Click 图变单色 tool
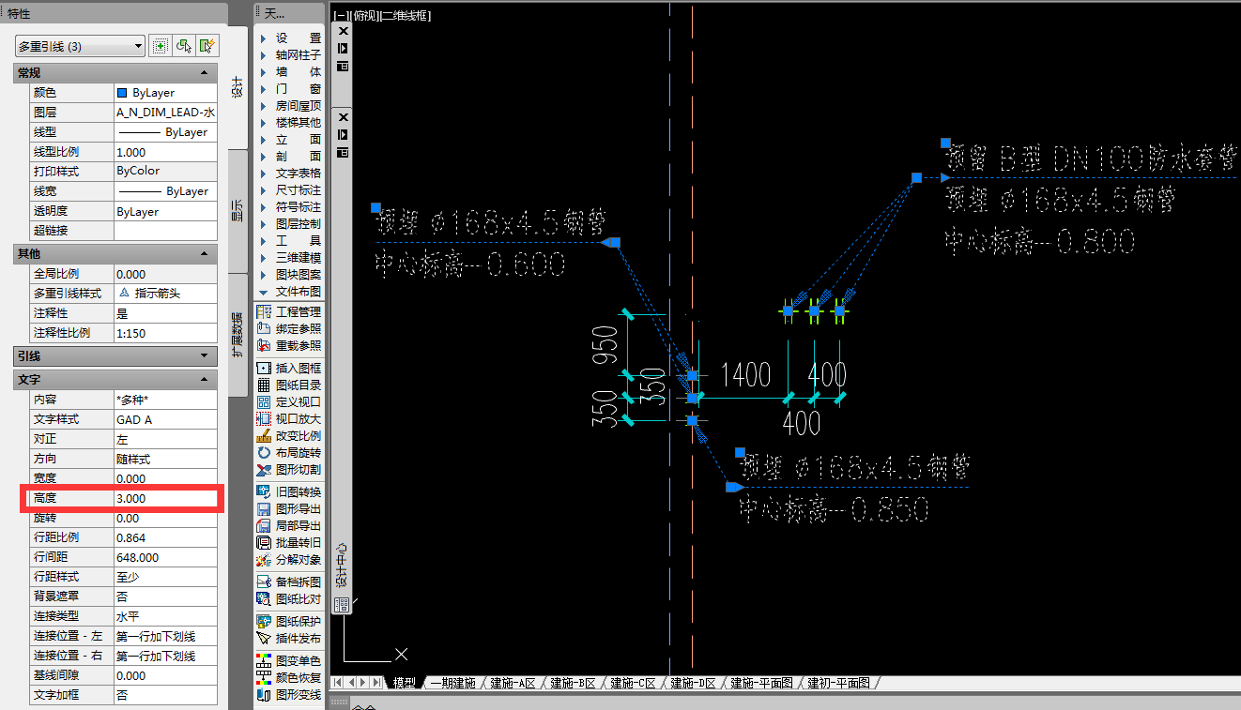Image resolution: width=1241 pixels, height=710 pixels. [x=289, y=660]
